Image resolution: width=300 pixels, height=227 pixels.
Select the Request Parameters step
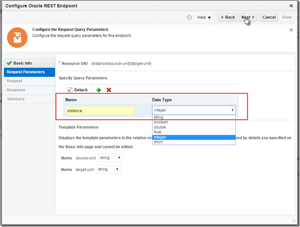pyautogui.click(x=26, y=72)
